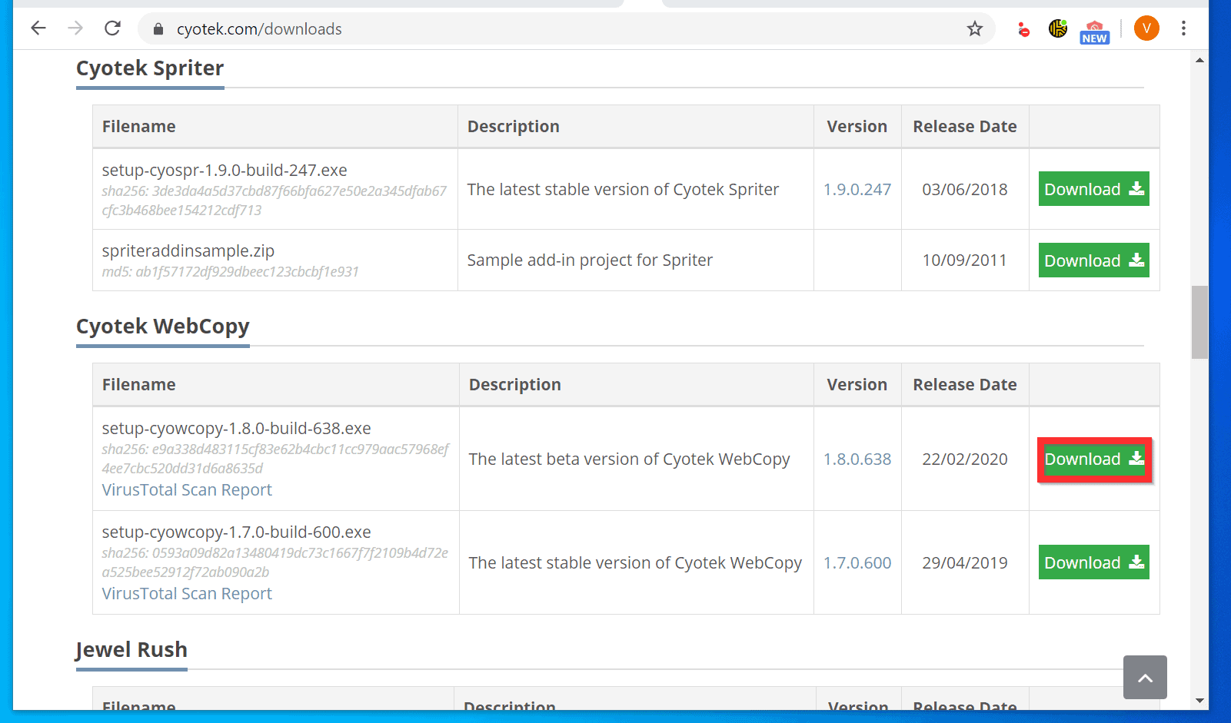The image size is (1231, 723).
Task: Click Release Date header in Spriter table
Action: (x=965, y=127)
